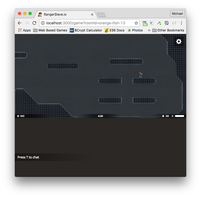Image resolution: width=201 pixels, height=198 pixels.
Task: Click the blue play arrow extension icon
Action: coord(152,23)
